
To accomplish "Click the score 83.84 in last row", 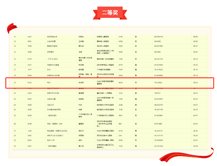I will tap(195, 146).
